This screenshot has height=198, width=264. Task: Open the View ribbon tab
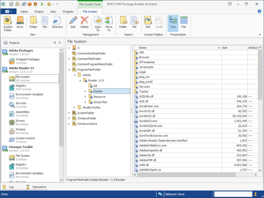pyautogui.click(x=53, y=12)
